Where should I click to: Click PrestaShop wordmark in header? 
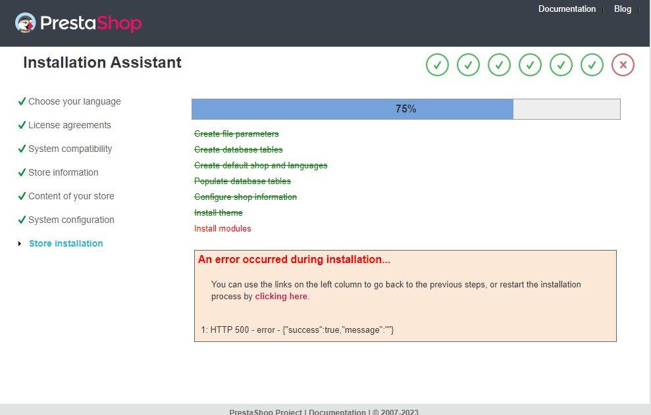click(x=91, y=23)
